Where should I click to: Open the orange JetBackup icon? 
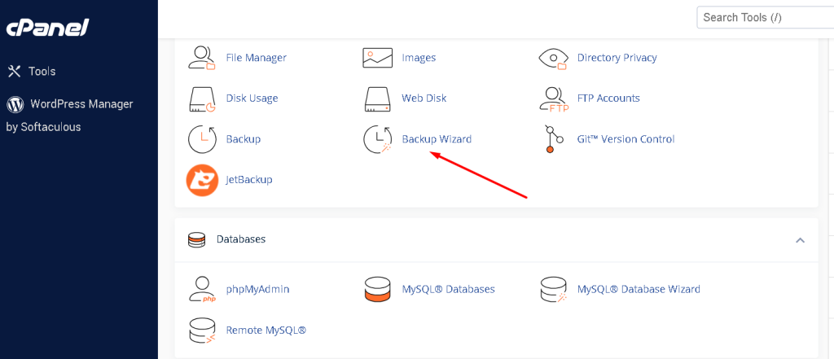pos(202,180)
